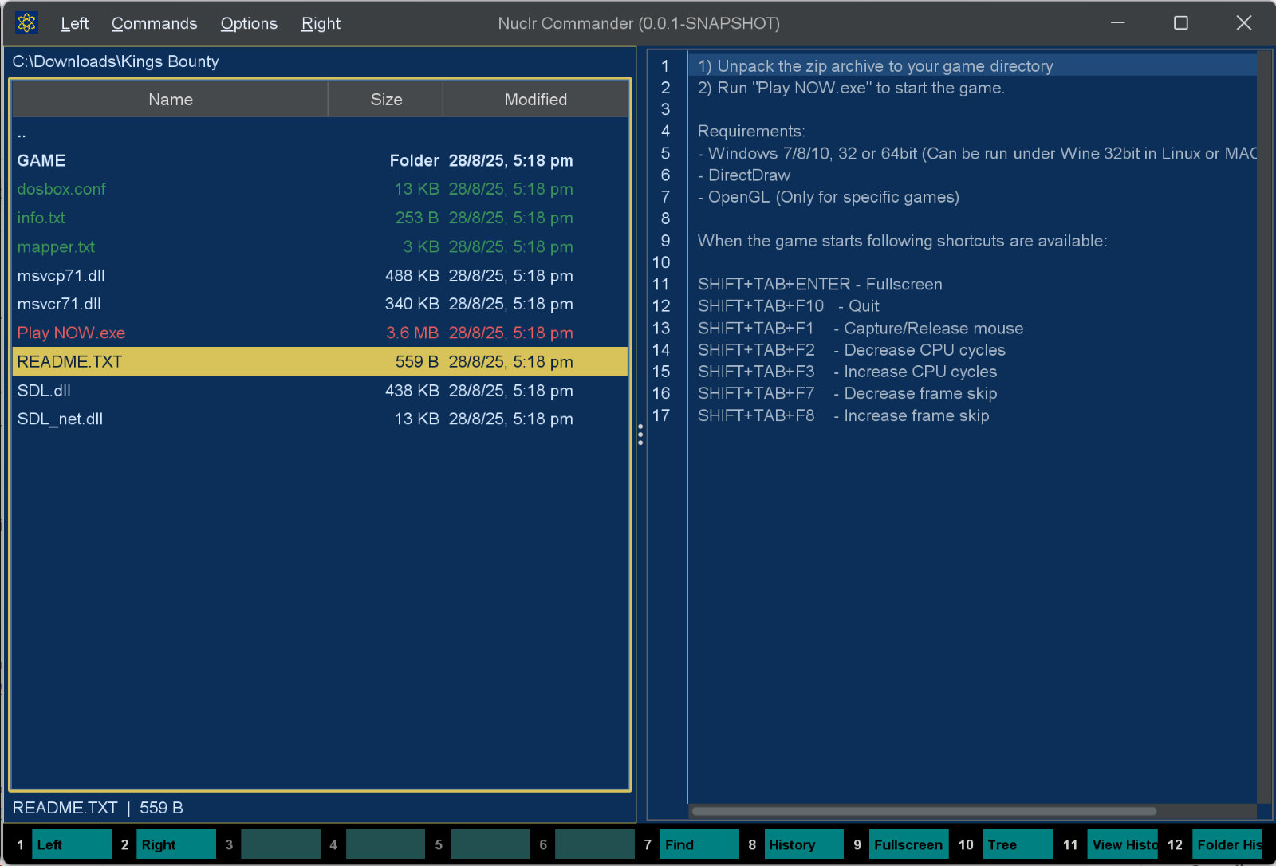Select the highlighted README.TXT file row

[320, 361]
